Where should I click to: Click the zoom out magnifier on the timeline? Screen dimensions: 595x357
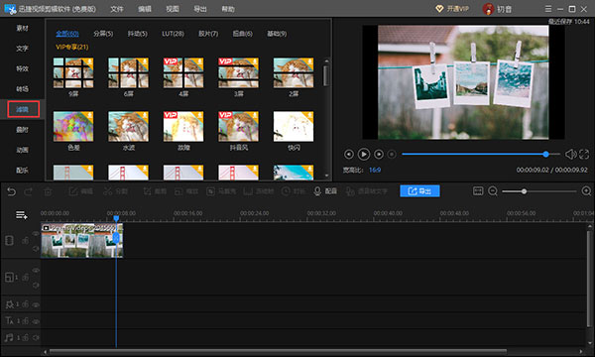493,191
